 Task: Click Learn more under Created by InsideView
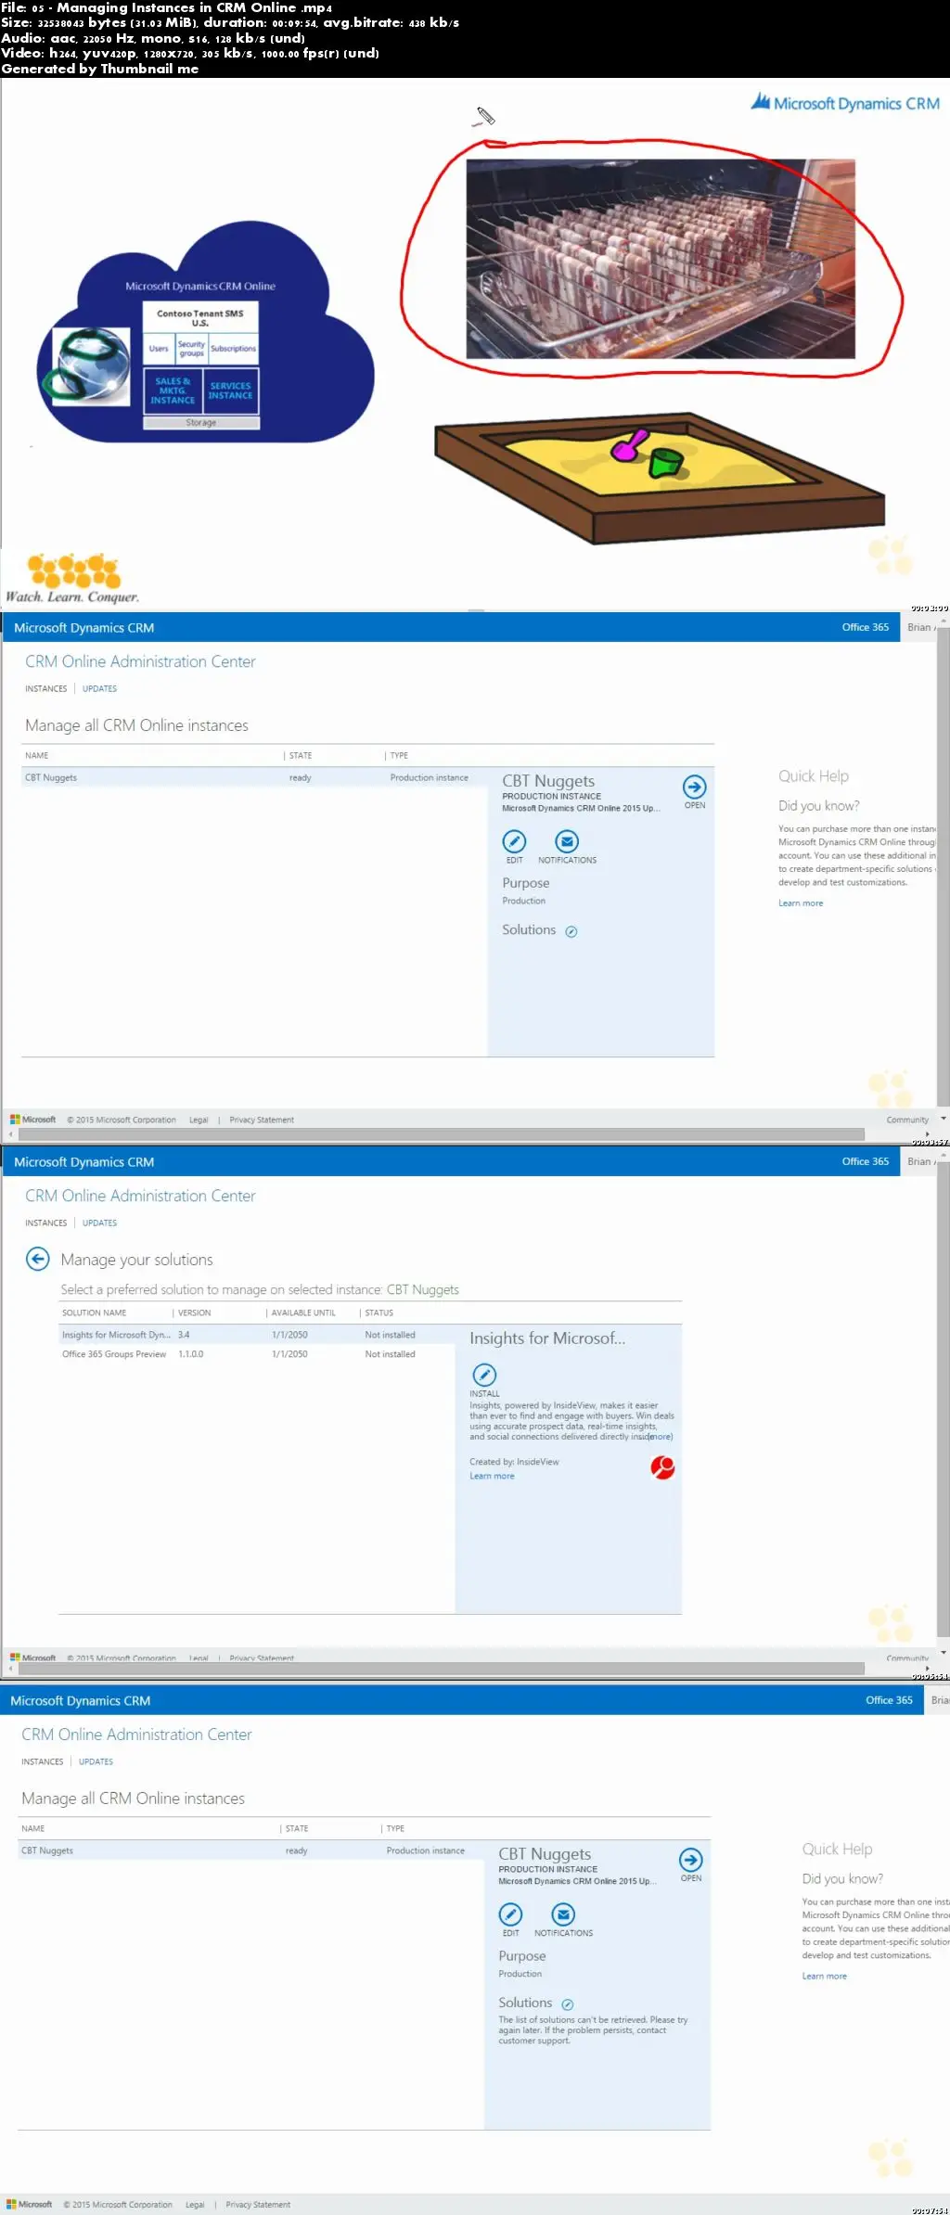[x=492, y=1477]
